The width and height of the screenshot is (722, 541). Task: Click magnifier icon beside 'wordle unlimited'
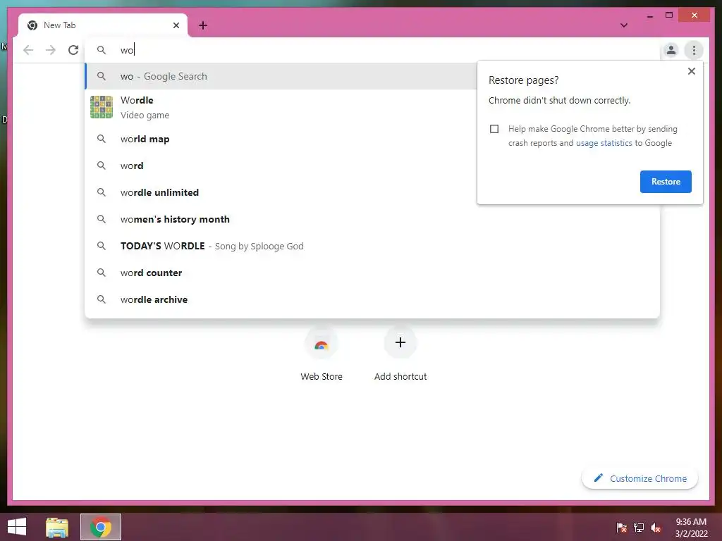pos(102,192)
